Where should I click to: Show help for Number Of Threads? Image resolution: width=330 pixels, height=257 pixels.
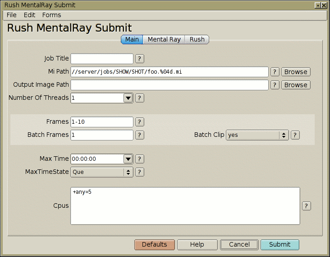coord(140,98)
